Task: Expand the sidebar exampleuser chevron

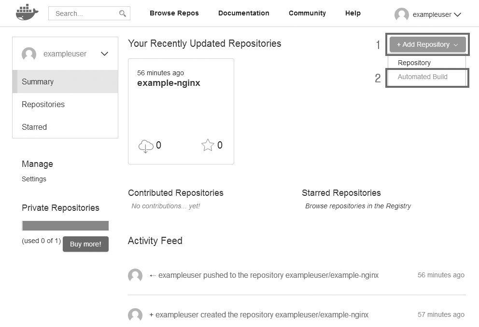Action: 104,54
